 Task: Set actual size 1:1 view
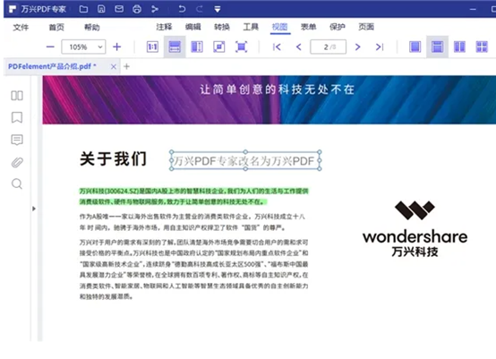(x=152, y=47)
